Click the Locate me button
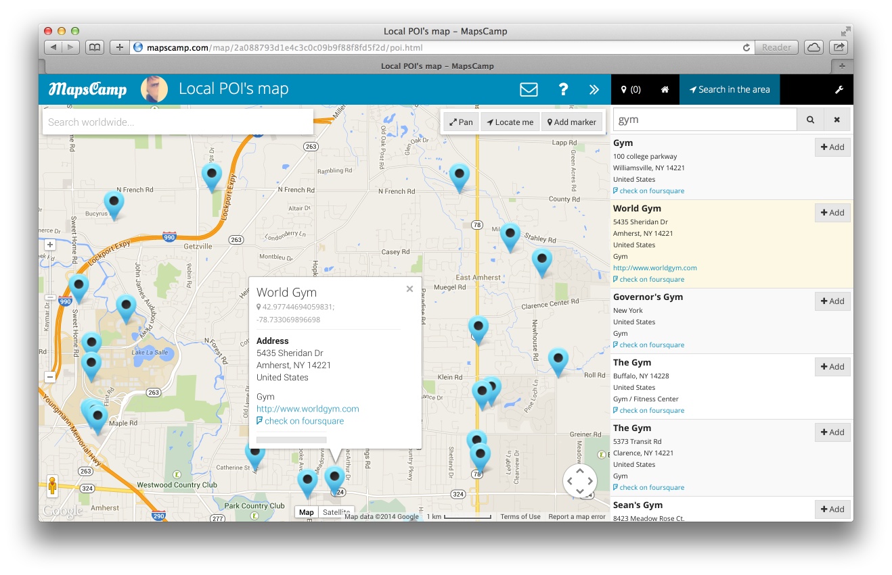Viewport: 892px width, 575px height. pos(510,122)
